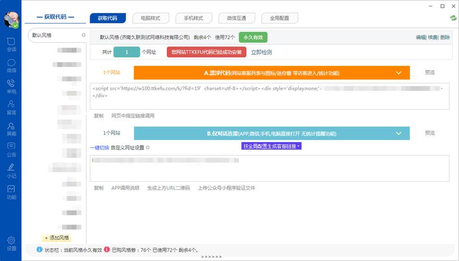The height and width of the screenshot is (261, 459).
Task: Click 预览 beside dialog link bar
Action: coord(430,133)
